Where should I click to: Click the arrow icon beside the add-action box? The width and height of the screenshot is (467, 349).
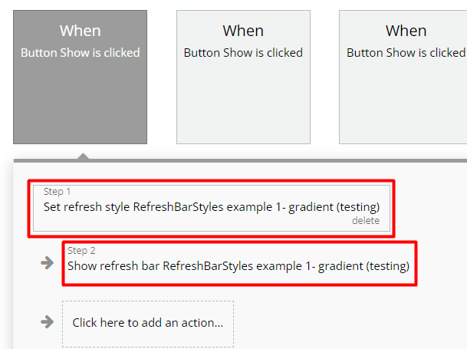click(x=47, y=322)
